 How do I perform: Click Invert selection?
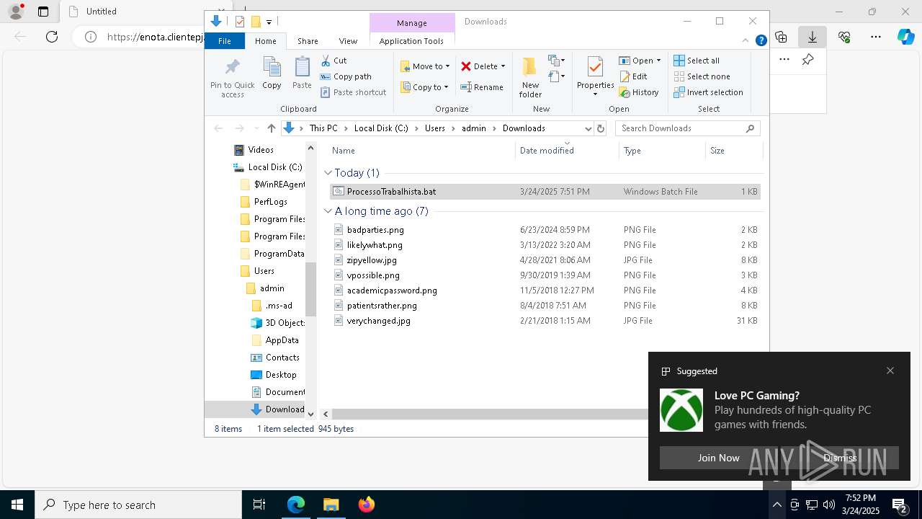[708, 92]
